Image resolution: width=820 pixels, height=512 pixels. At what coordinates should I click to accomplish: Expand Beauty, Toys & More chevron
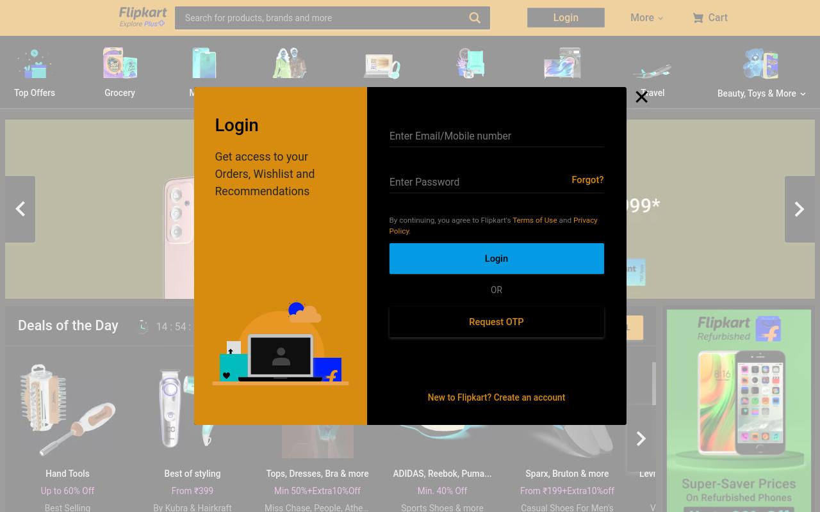coord(803,94)
